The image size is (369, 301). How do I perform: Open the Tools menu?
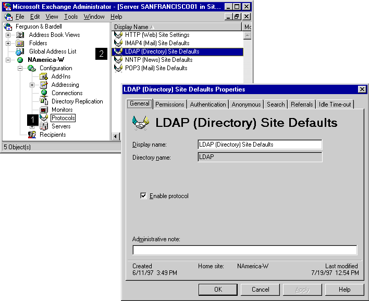[x=71, y=17]
